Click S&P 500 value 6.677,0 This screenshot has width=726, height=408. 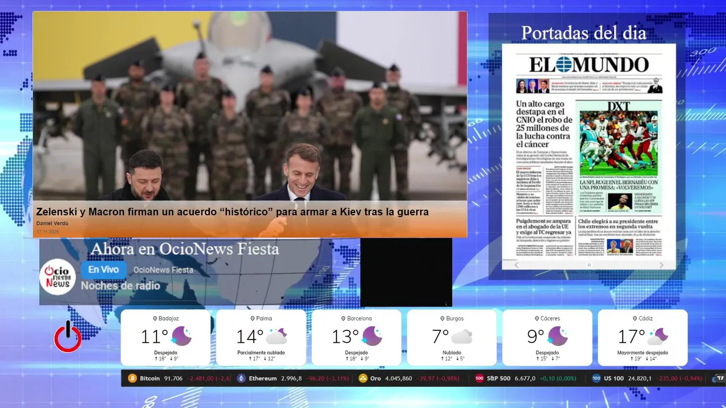click(x=525, y=379)
